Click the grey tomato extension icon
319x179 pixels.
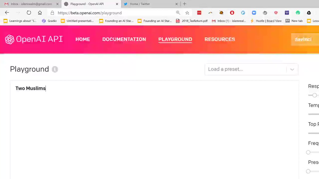coord(265,13)
